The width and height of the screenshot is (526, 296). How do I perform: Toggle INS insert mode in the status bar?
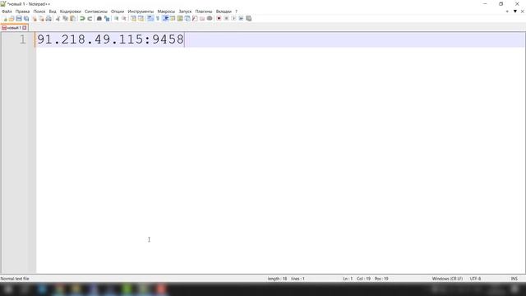(x=514, y=279)
